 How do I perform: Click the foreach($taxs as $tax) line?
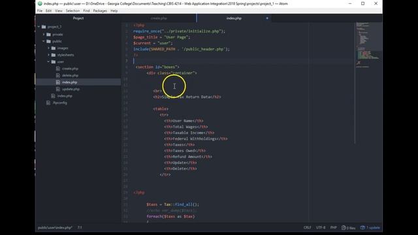click(170, 216)
